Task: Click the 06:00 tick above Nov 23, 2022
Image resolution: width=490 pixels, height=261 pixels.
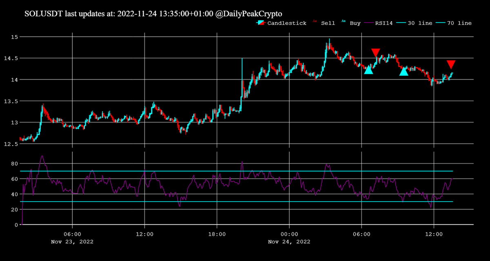Action: click(72, 234)
